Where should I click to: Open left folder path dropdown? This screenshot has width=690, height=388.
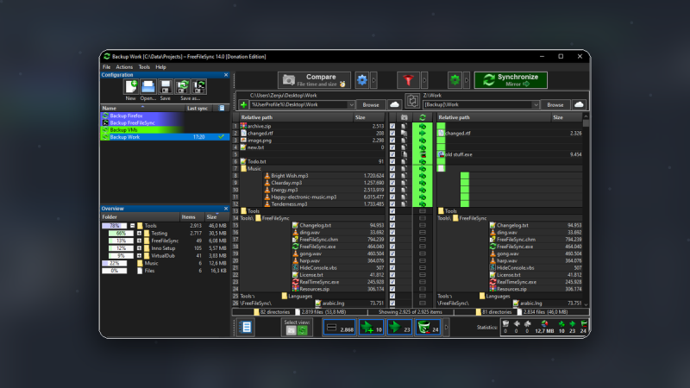tap(351, 104)
